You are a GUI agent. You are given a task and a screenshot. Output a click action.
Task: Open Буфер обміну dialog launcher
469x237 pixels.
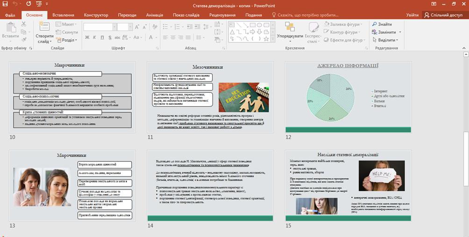31,48
